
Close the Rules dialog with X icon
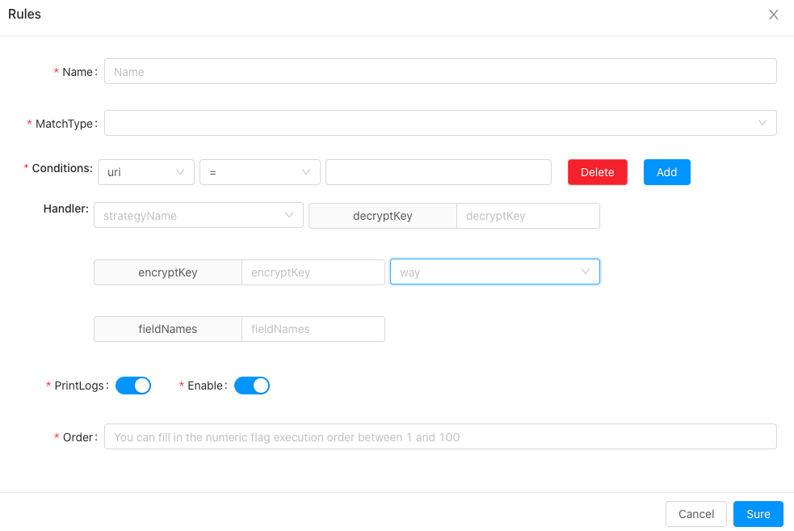click(x=773, y=15)
